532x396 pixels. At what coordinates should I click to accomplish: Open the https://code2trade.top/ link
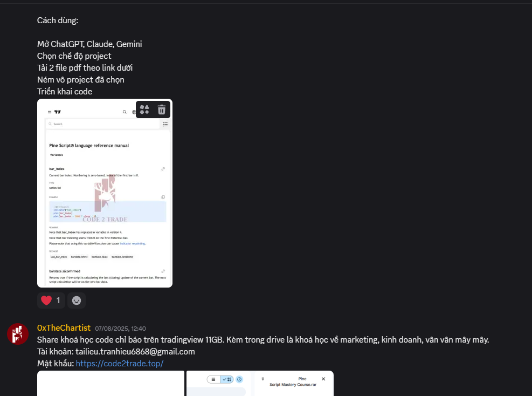pos(120,364)
